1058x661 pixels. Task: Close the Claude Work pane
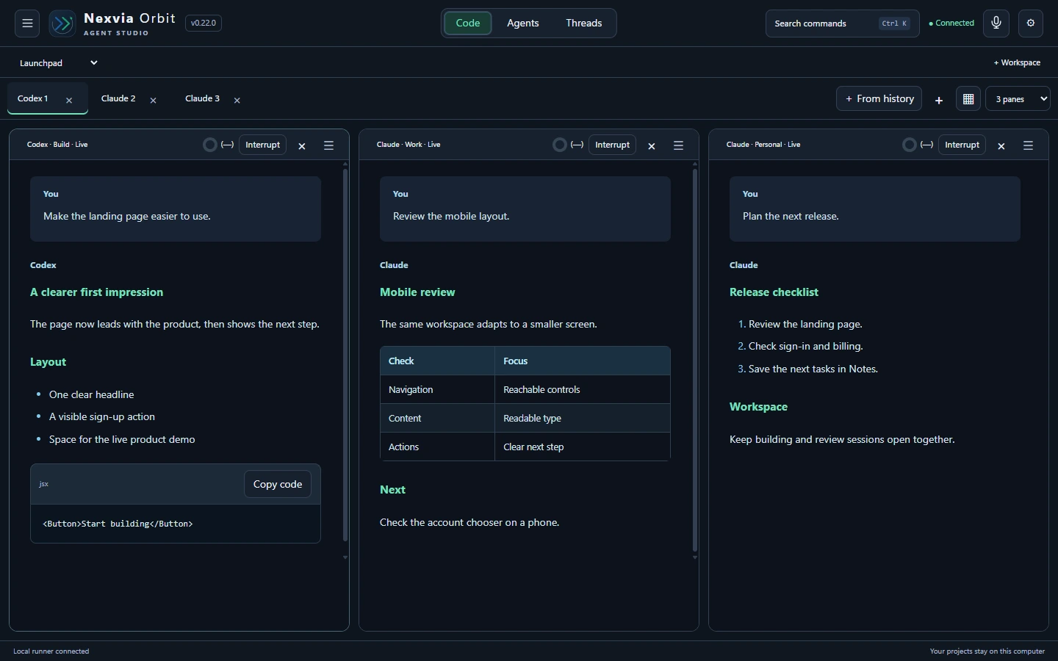pyautogui.click(x=652, y=146)
